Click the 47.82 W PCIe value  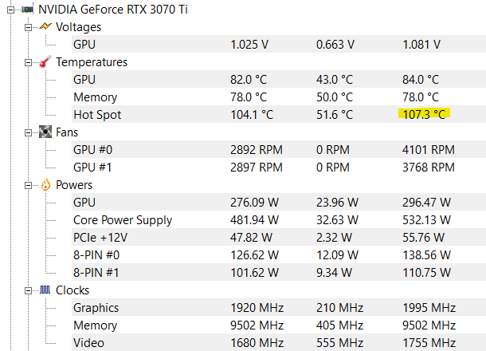click(251, 238)
